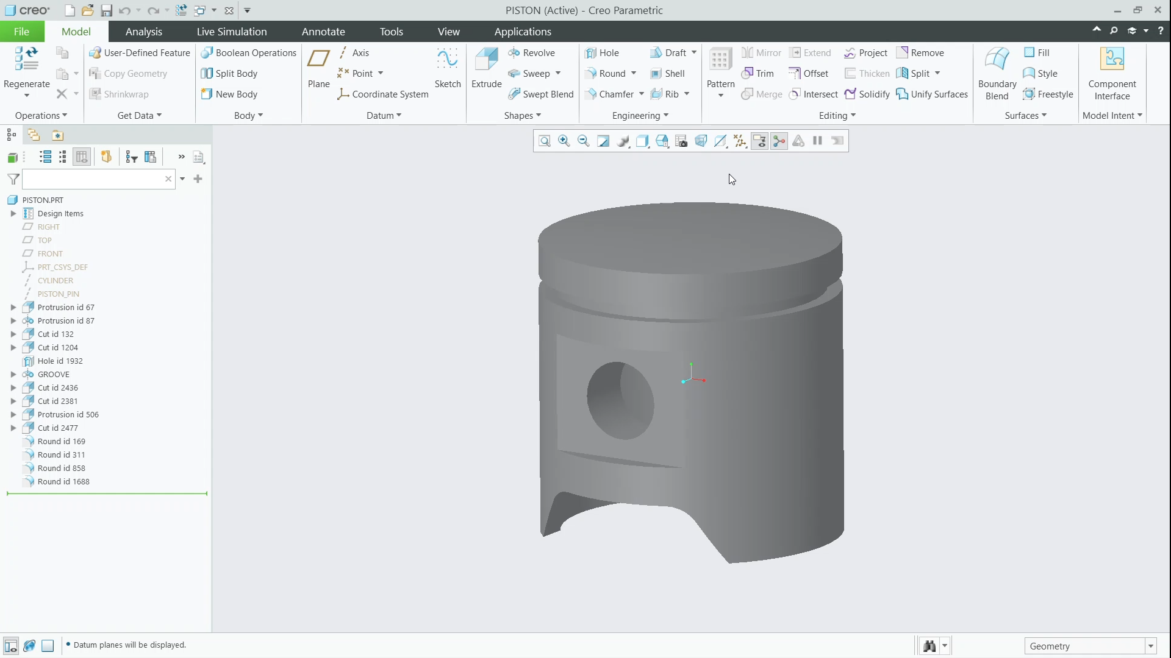Click the Boundary Blend tool

tap(997, 73)
